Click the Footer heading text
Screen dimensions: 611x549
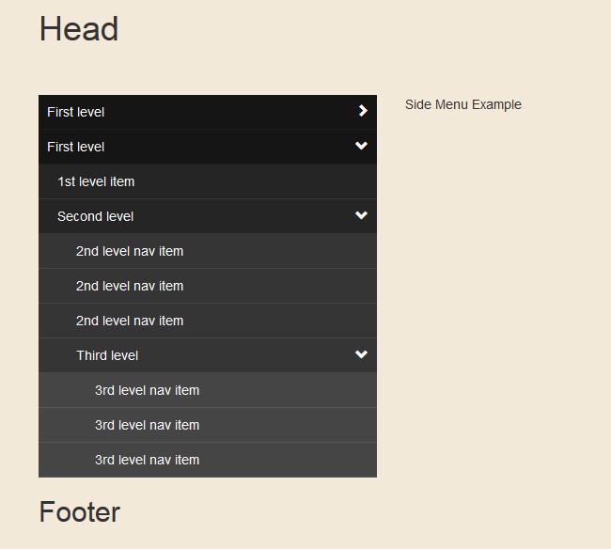(80, 512)
